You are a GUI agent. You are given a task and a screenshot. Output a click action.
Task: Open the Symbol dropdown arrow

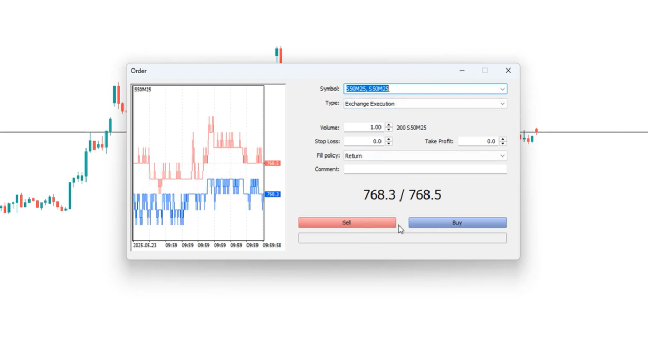(x=502, y=89)
